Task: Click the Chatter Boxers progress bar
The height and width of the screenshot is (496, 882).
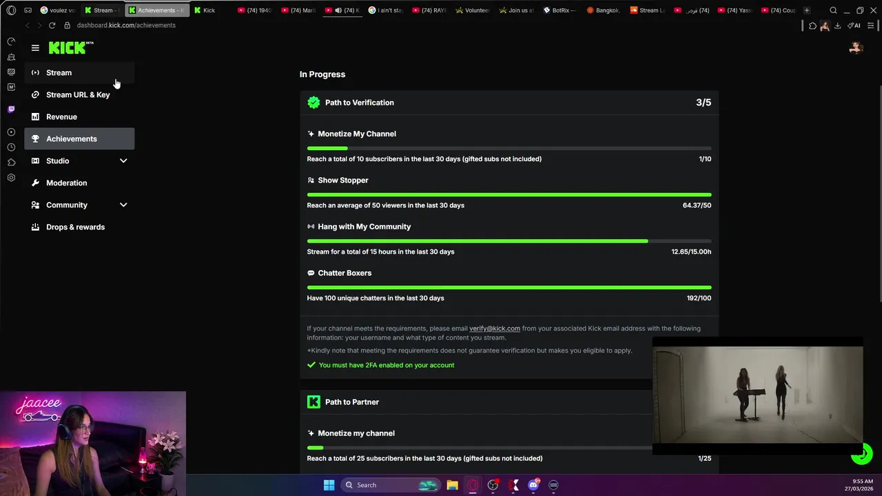Action: click(509, 287)
